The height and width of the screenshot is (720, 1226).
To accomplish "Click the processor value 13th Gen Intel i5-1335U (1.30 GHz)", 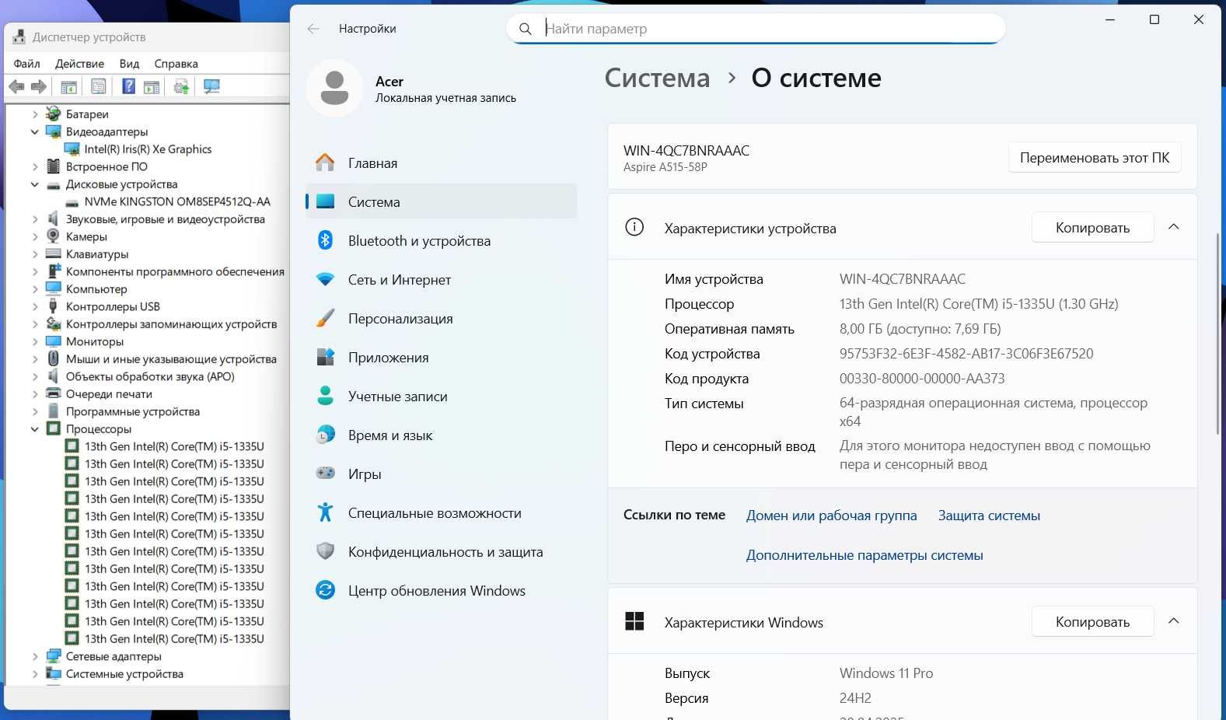I will click(x=979, y=304).
